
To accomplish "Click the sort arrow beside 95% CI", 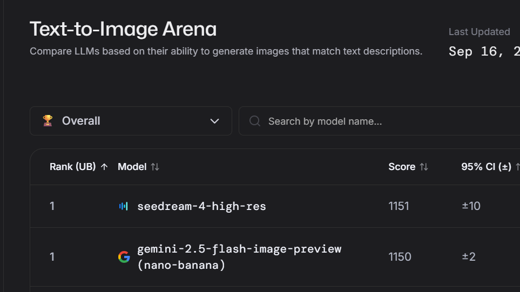I will pyautogui.click(x=517, y=167).
